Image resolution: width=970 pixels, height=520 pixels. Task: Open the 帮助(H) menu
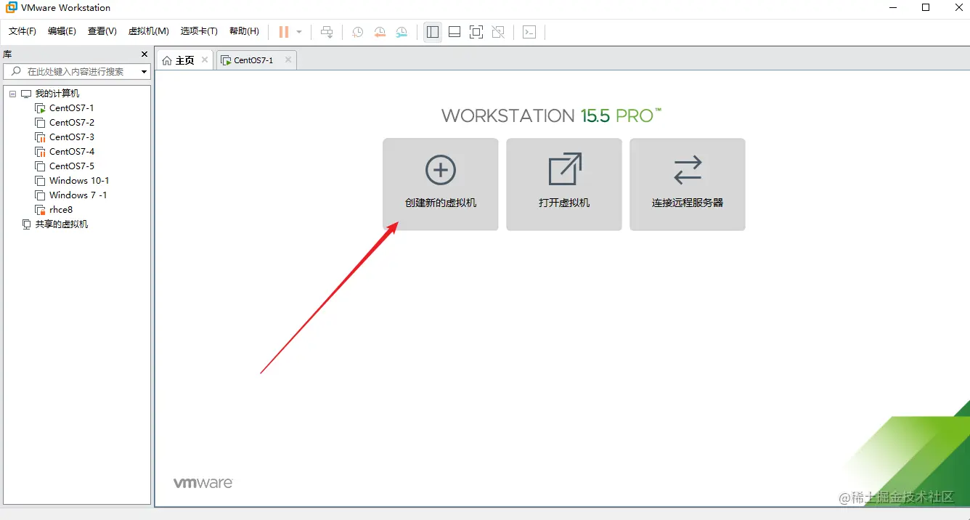244,31
